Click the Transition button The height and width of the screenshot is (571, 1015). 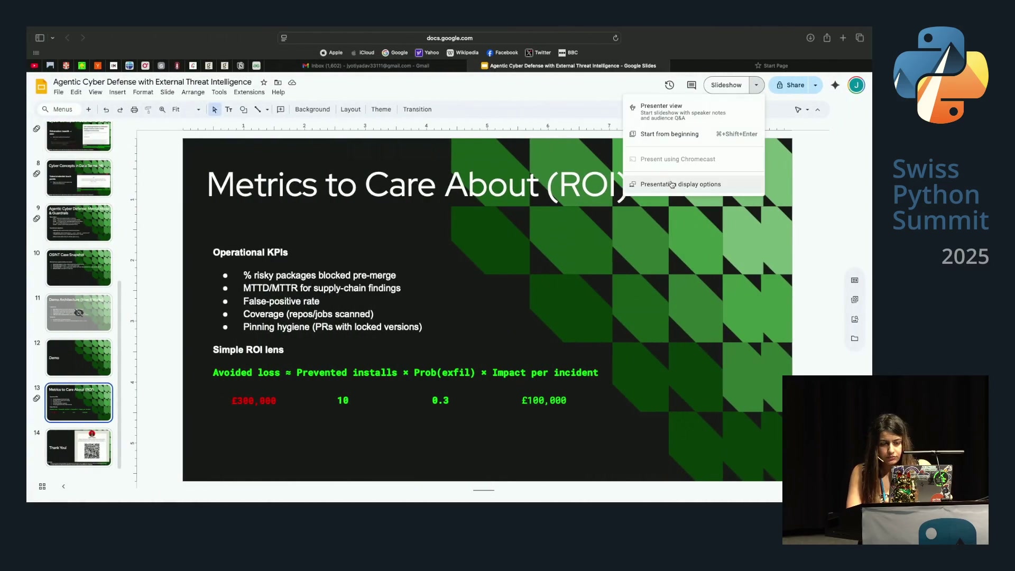tap(417, 109)
